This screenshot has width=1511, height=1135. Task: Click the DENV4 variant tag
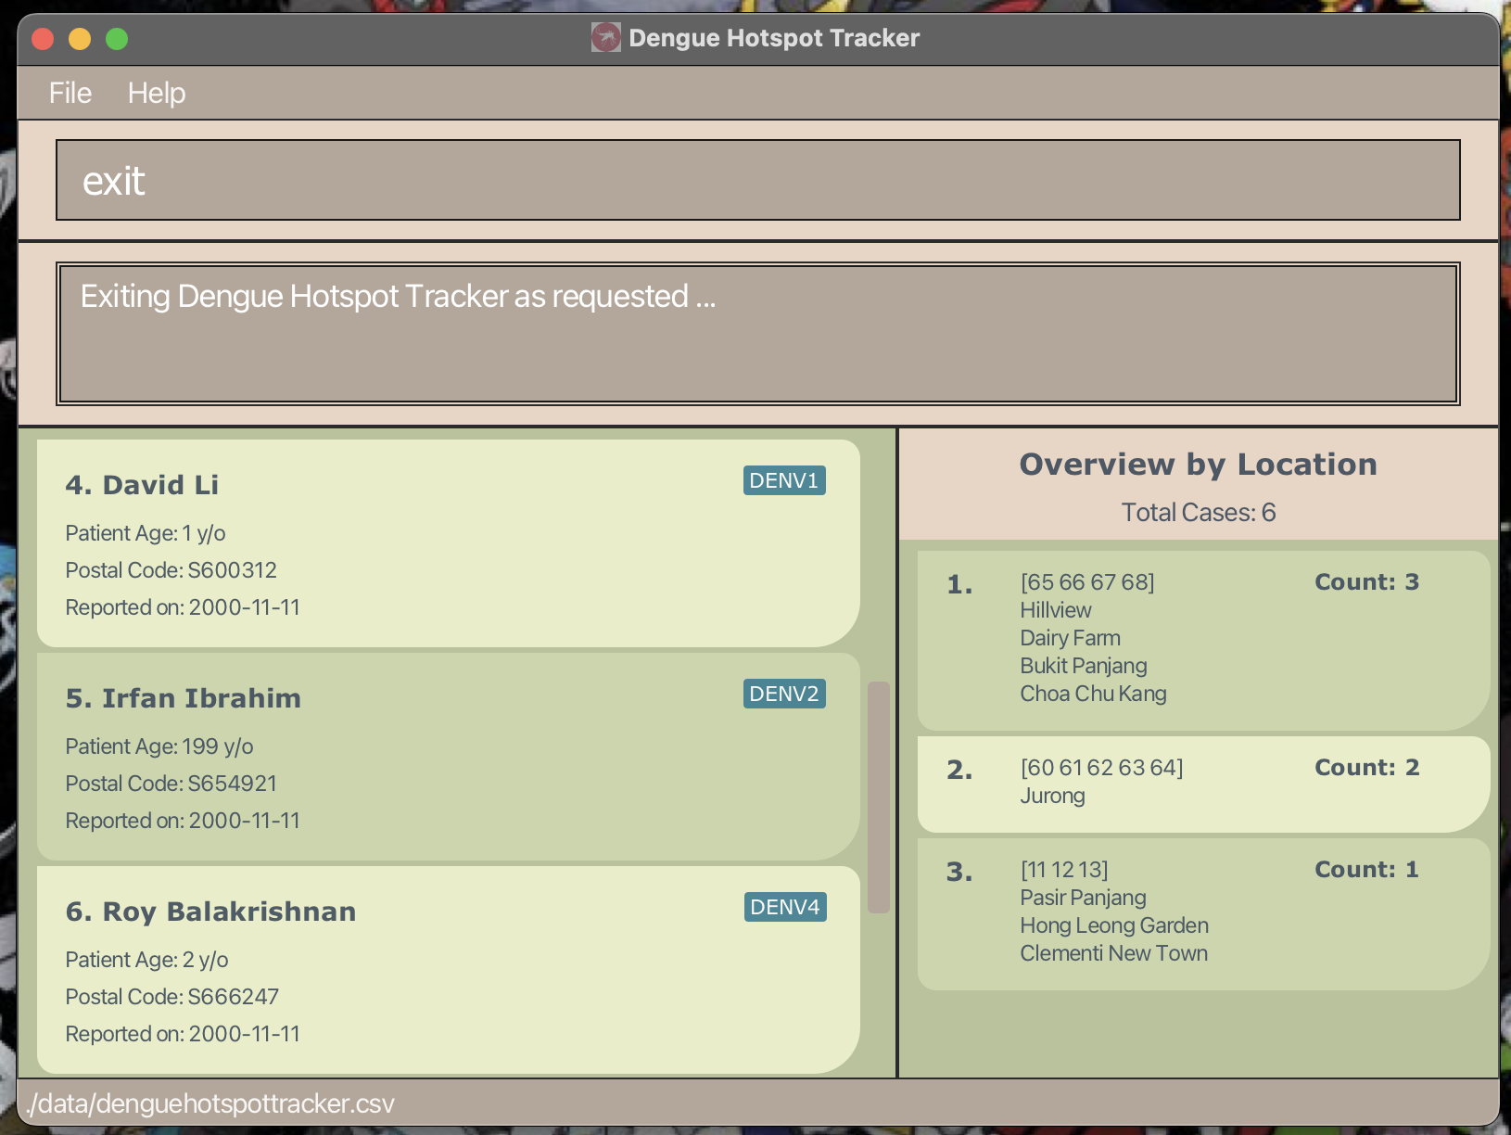785,907
